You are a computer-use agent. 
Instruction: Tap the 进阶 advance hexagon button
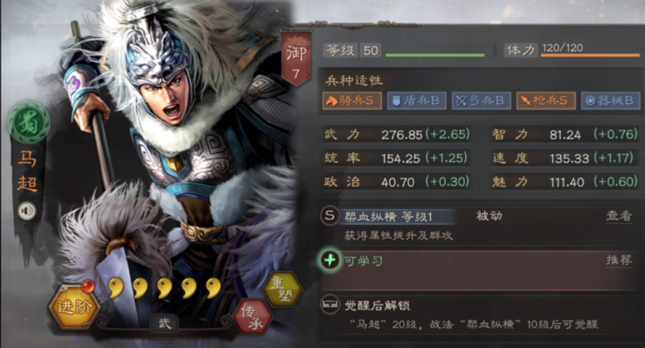pos(74,307)
